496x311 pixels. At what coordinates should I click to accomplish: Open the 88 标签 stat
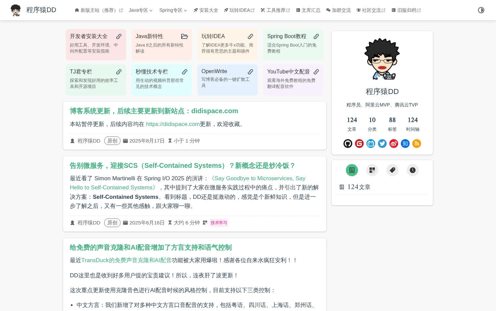click(392, 124)
